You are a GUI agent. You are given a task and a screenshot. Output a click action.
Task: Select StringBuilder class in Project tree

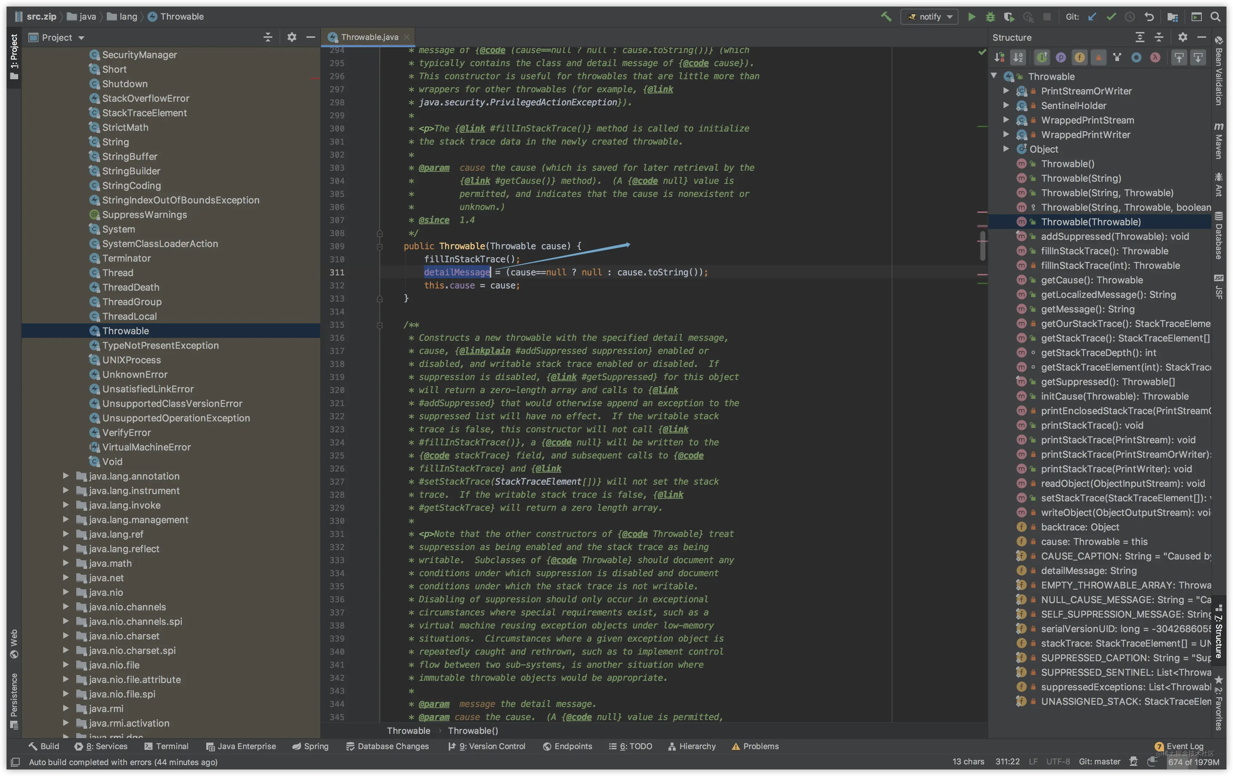[x=131, y=170]
